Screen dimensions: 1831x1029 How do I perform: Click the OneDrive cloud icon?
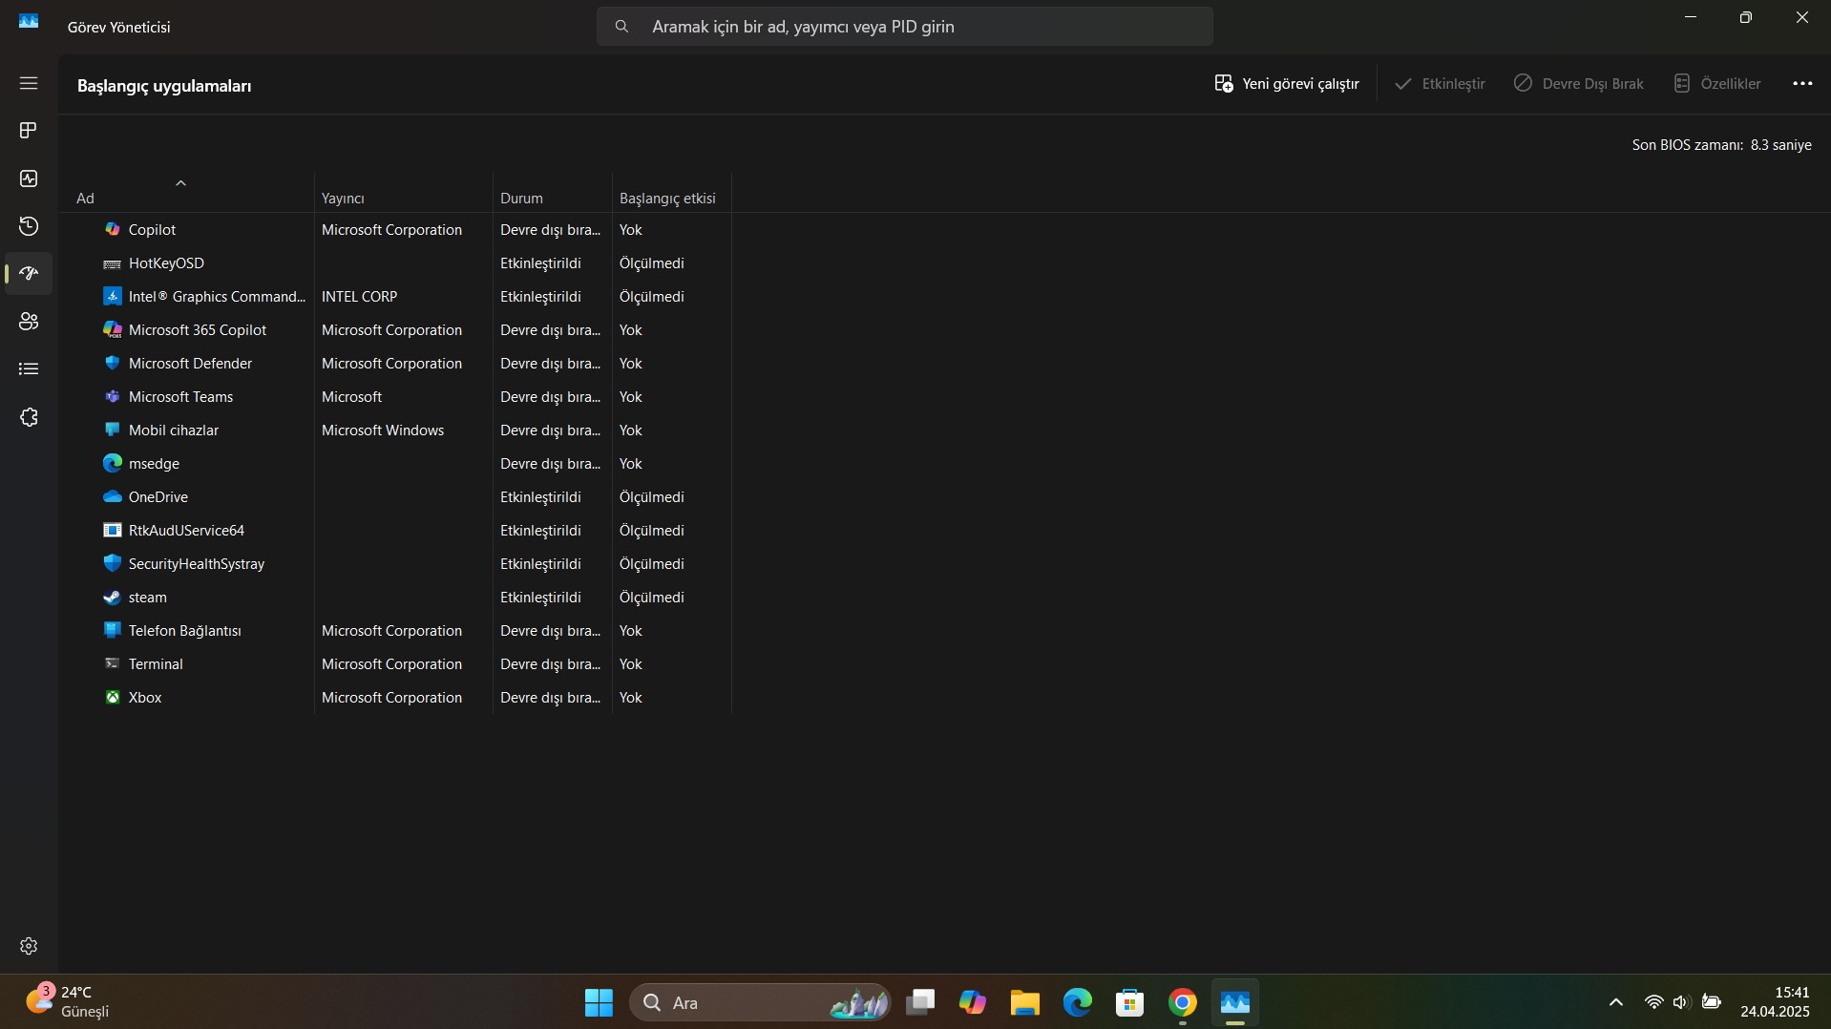point(113,496)
